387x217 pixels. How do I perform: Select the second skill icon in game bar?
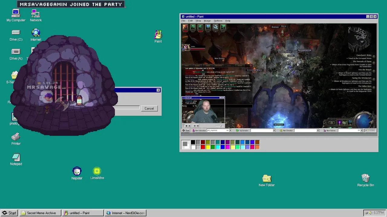coord(193,27)
